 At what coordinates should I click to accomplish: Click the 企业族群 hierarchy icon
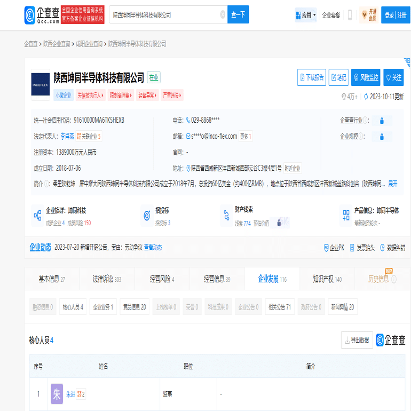[37, 216]
